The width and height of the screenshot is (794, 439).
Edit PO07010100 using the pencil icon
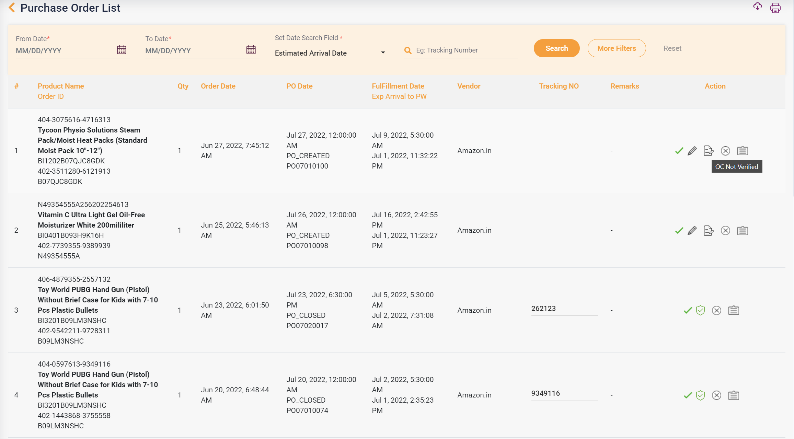click(692, 151)
